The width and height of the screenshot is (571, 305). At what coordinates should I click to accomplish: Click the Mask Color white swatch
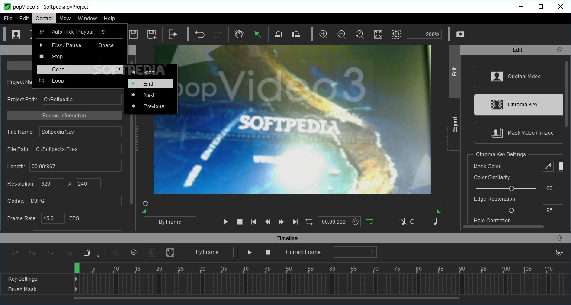pos(561,166)
